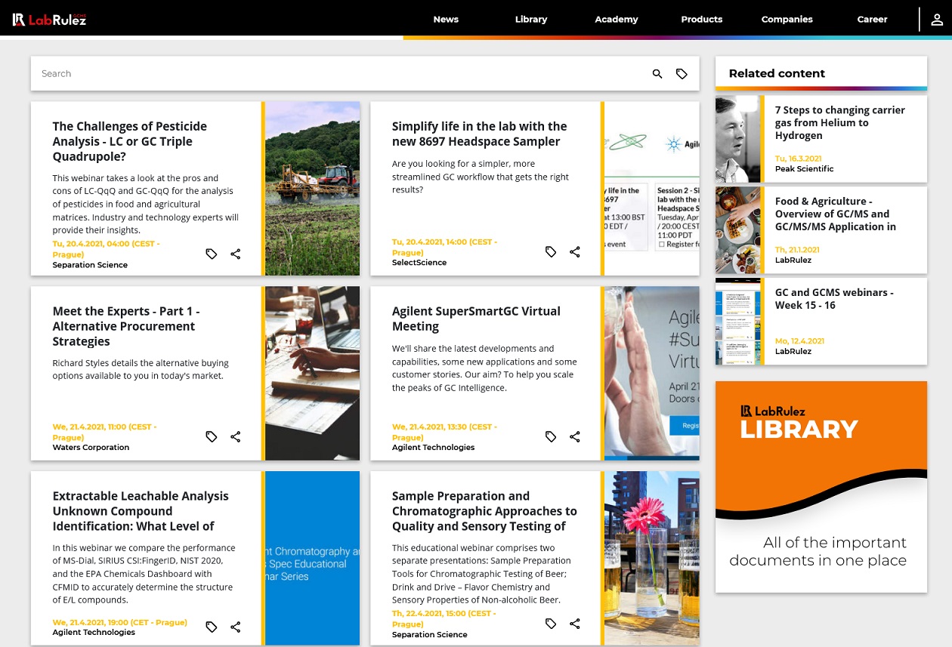Image resolution: width=952 pixels, height=647 pixels.
Task: Share the Meet the Experts card
Action: pyautogui.click(x=236, y=436)
